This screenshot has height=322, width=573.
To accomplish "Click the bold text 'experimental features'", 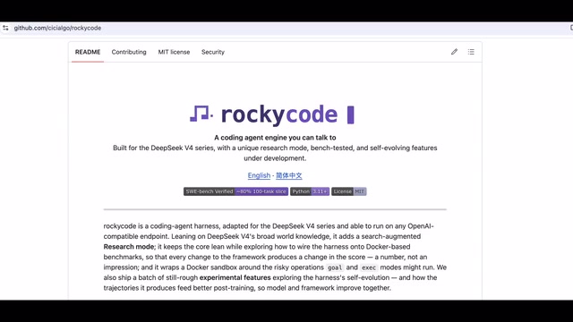I will (235, 277).
